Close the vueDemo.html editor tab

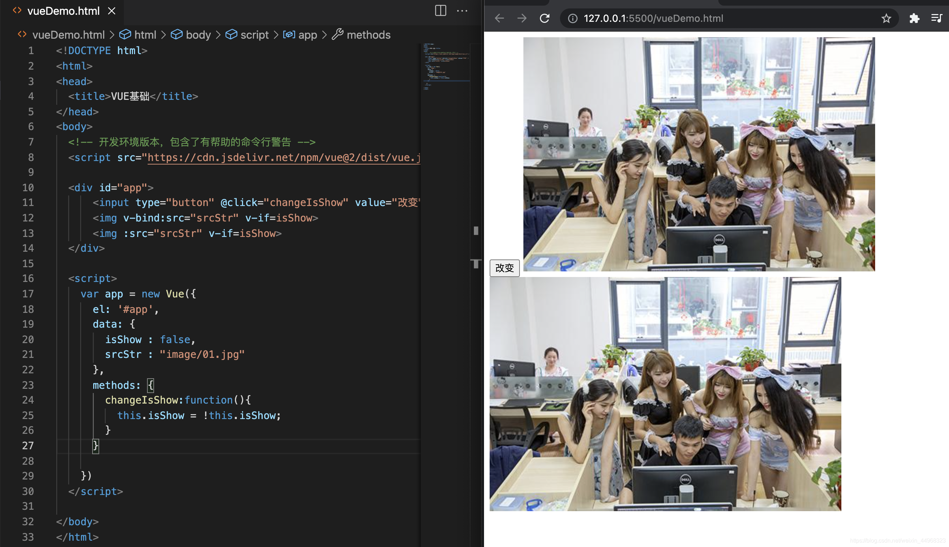click(112, 11)
